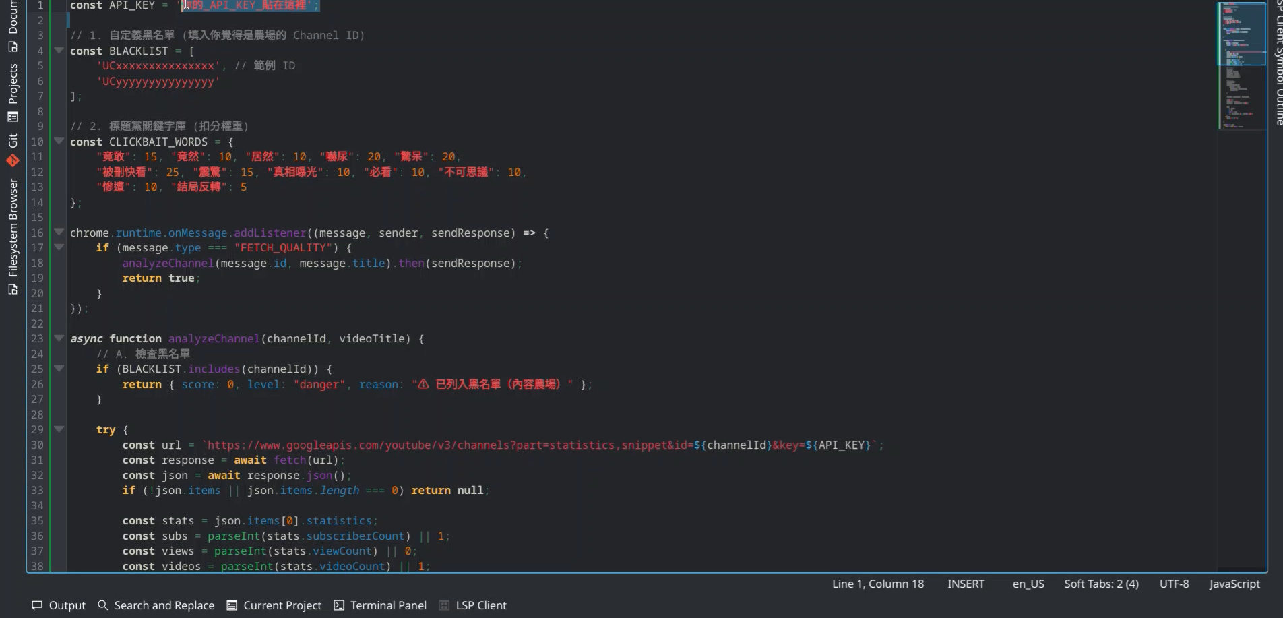Click the UTF-8 encoding button

pos(1174,584)
